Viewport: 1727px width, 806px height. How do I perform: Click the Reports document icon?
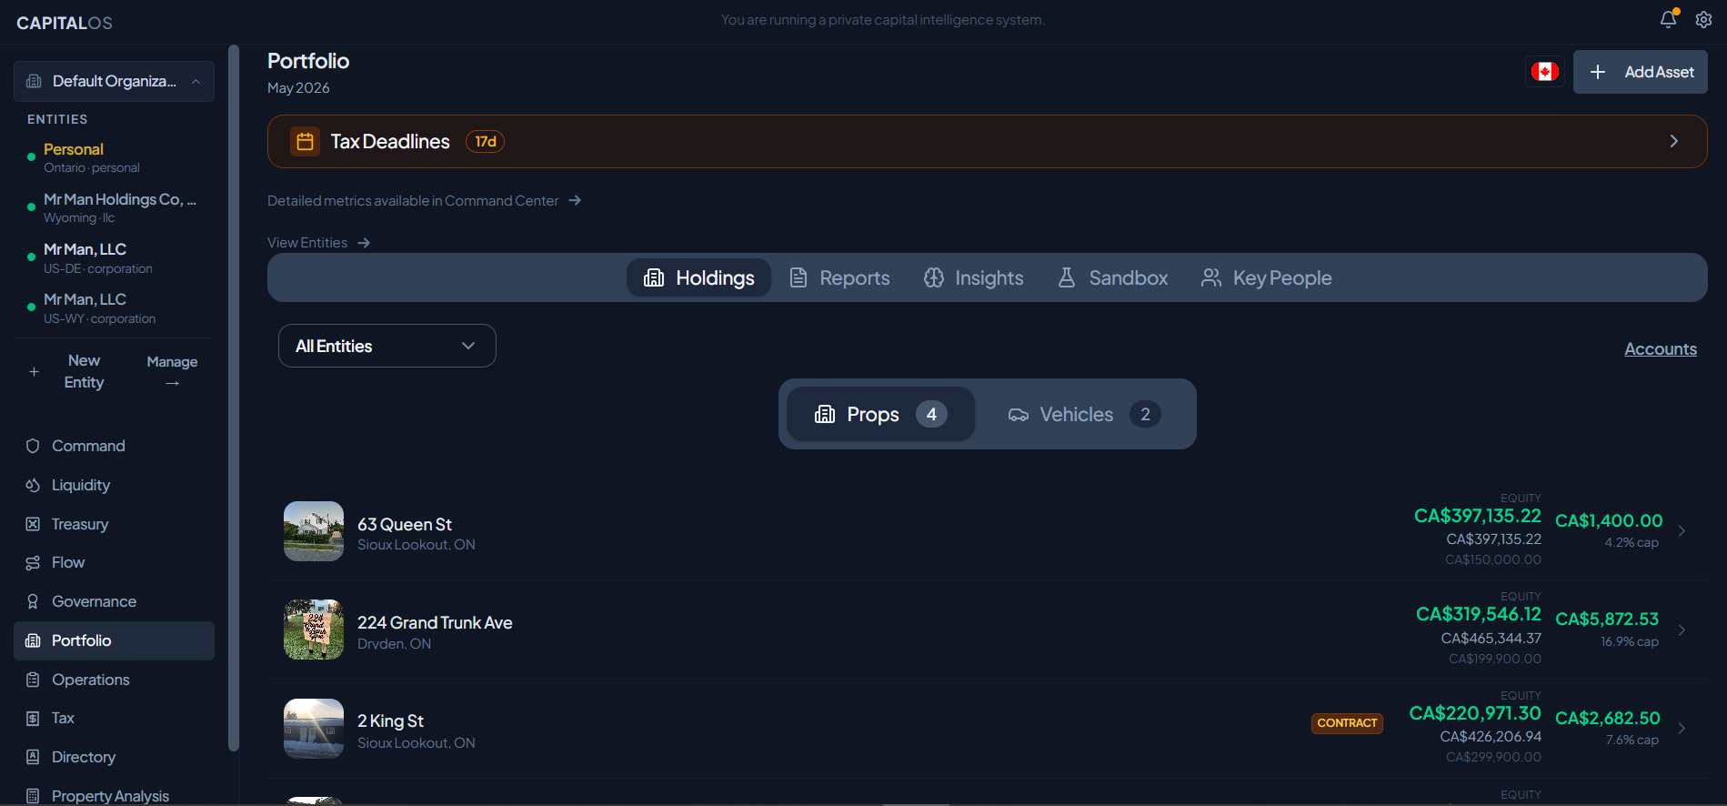798,277
